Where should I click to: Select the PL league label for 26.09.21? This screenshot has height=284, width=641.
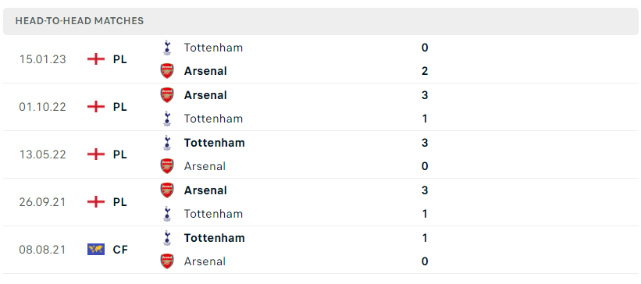120,202
